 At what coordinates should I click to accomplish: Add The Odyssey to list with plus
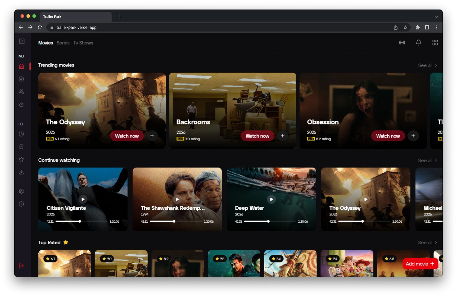(152, 136)
